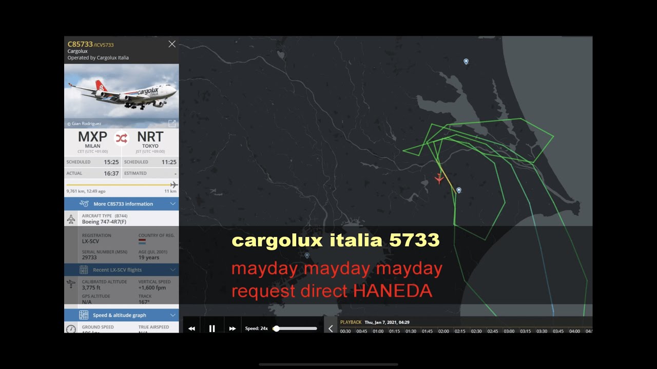Click the airport pin left of the mayday caption
Image resolution: width=657 pixels, height=369 pixels.
pos(307,255)
